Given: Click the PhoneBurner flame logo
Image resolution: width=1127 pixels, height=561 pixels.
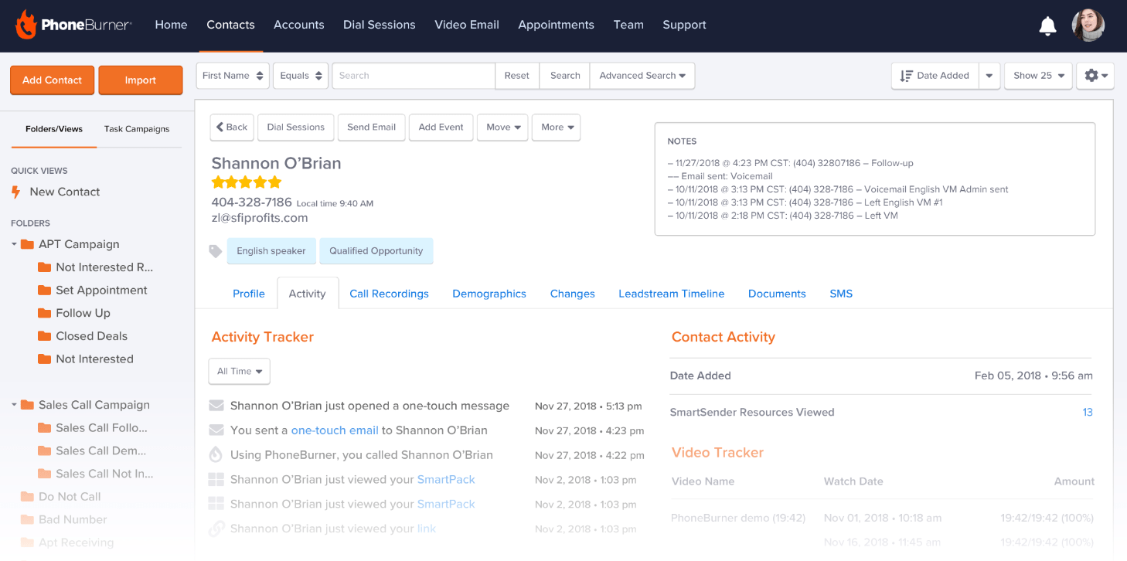Looking at the screenshot, I should pyautogui.click(x=26, y=25).
